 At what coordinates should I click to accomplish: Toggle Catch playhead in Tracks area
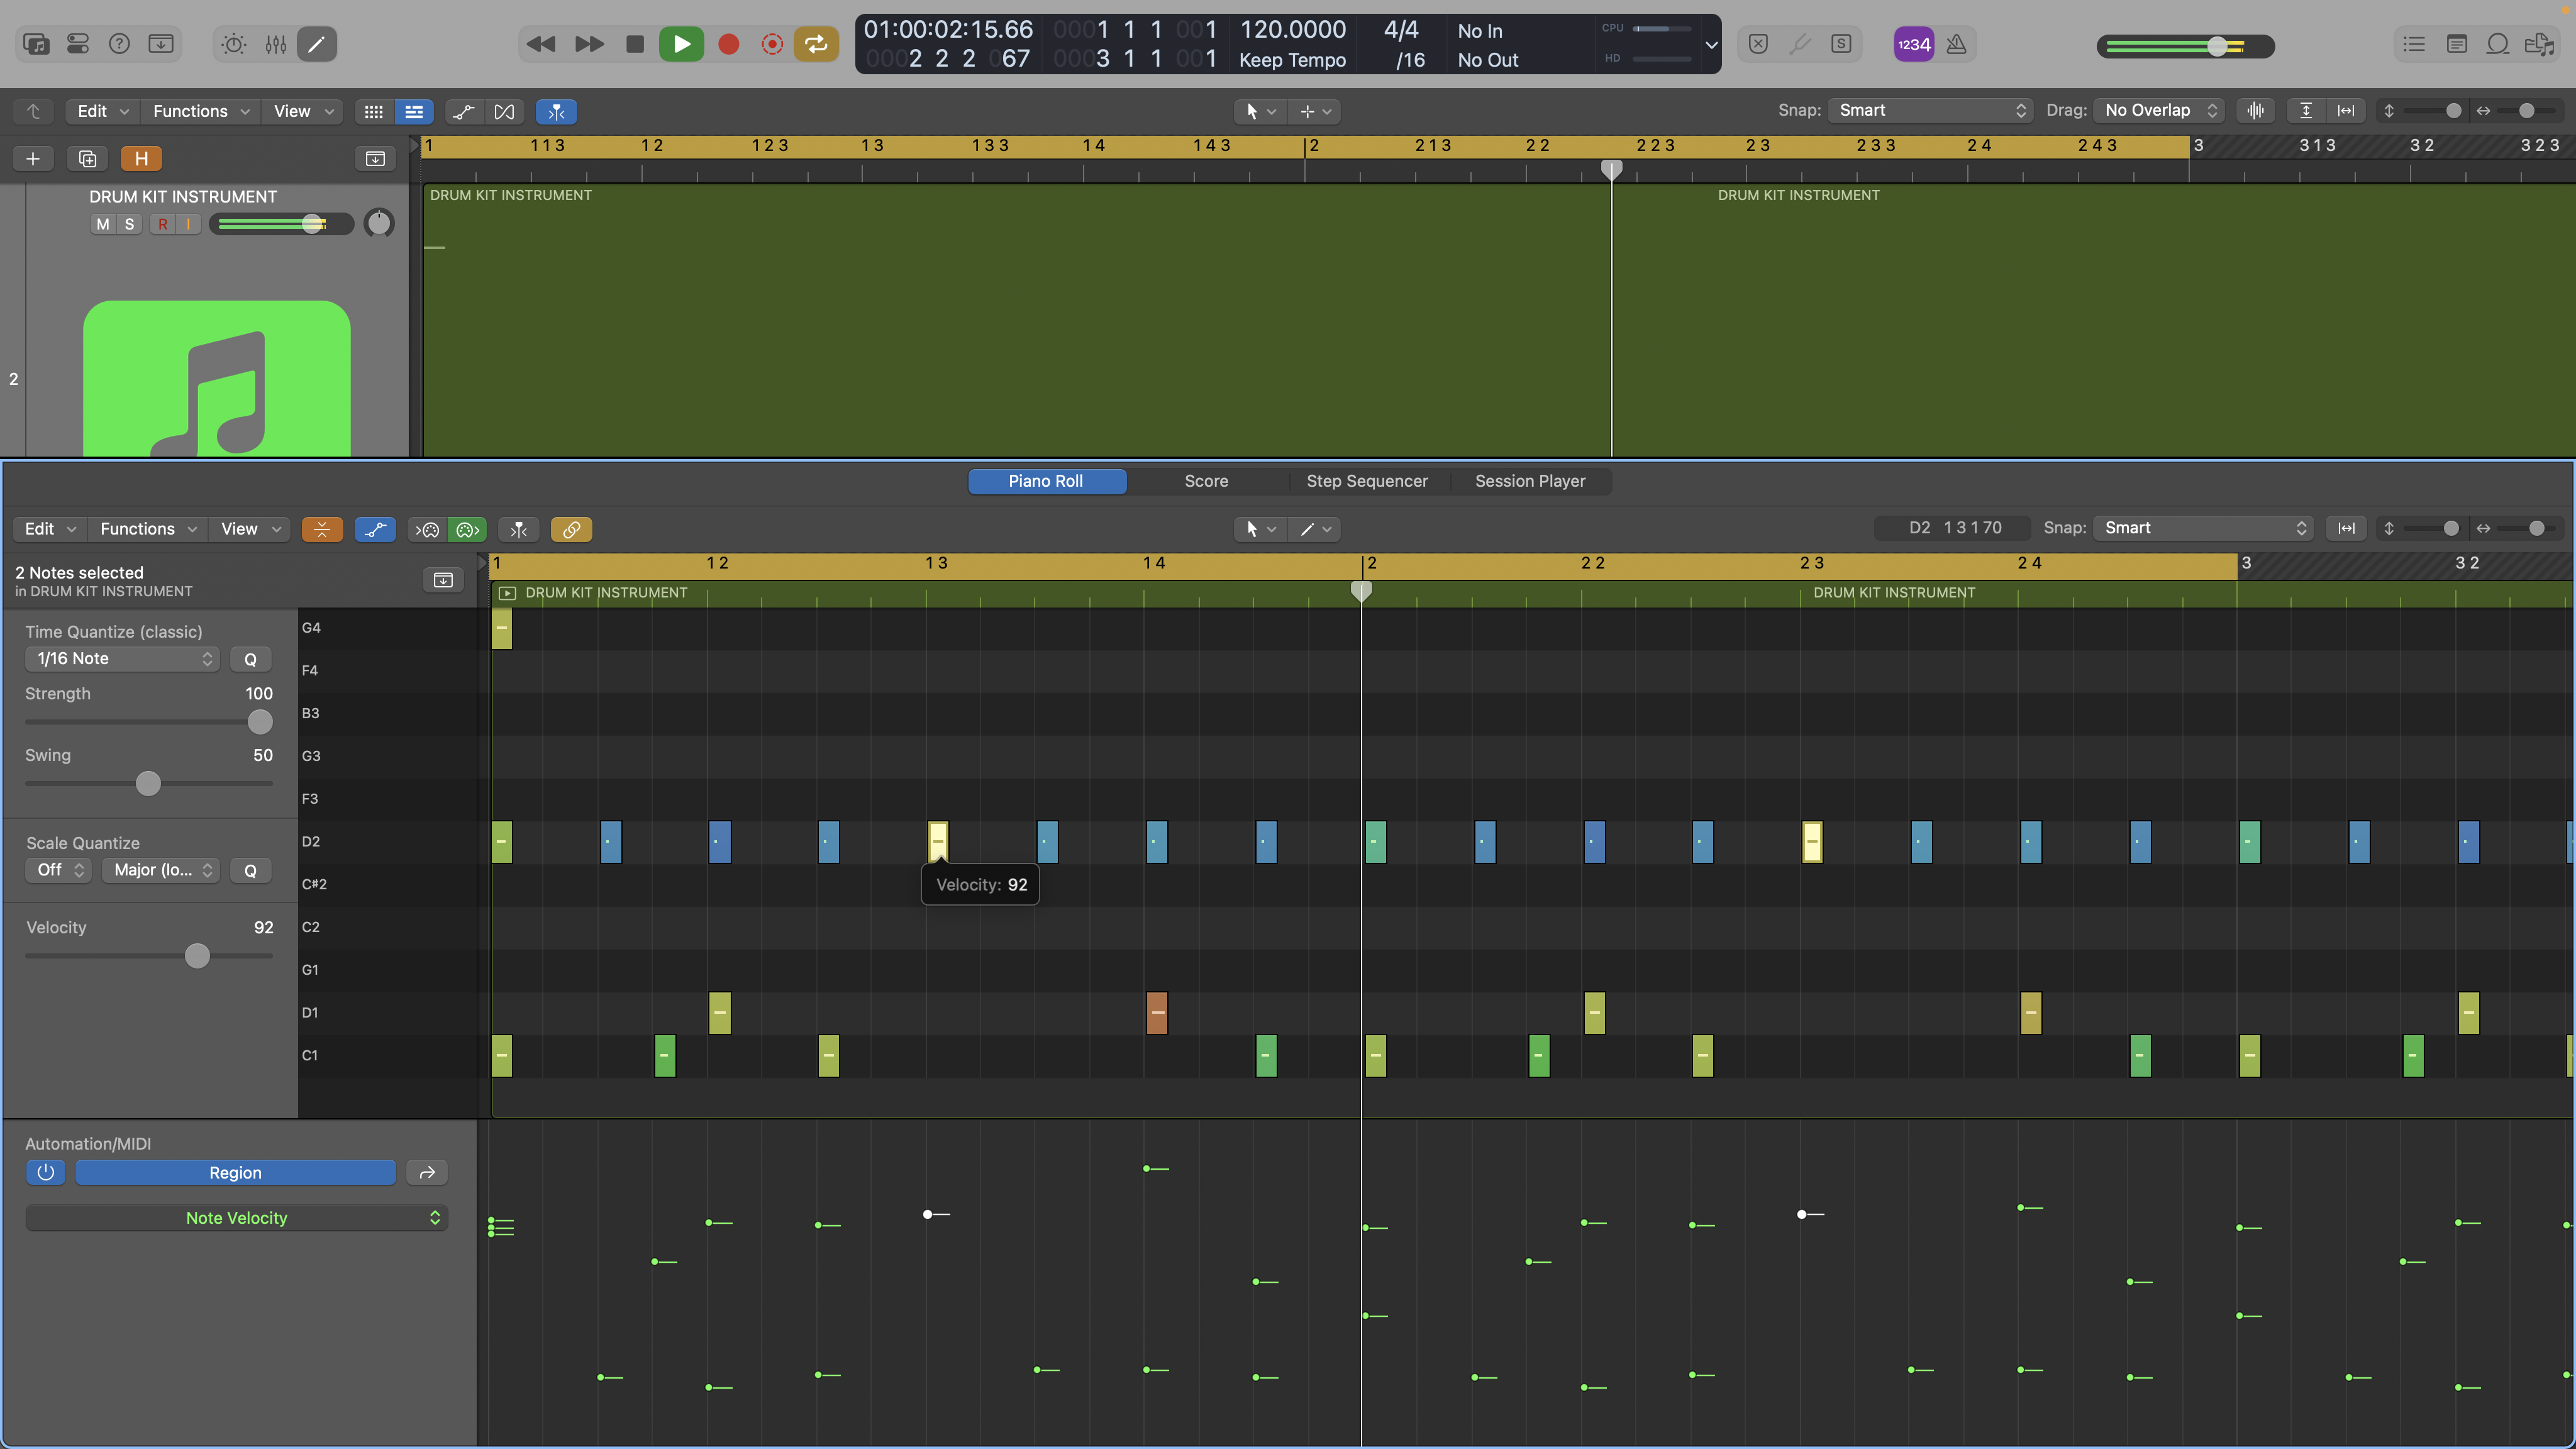556,111
